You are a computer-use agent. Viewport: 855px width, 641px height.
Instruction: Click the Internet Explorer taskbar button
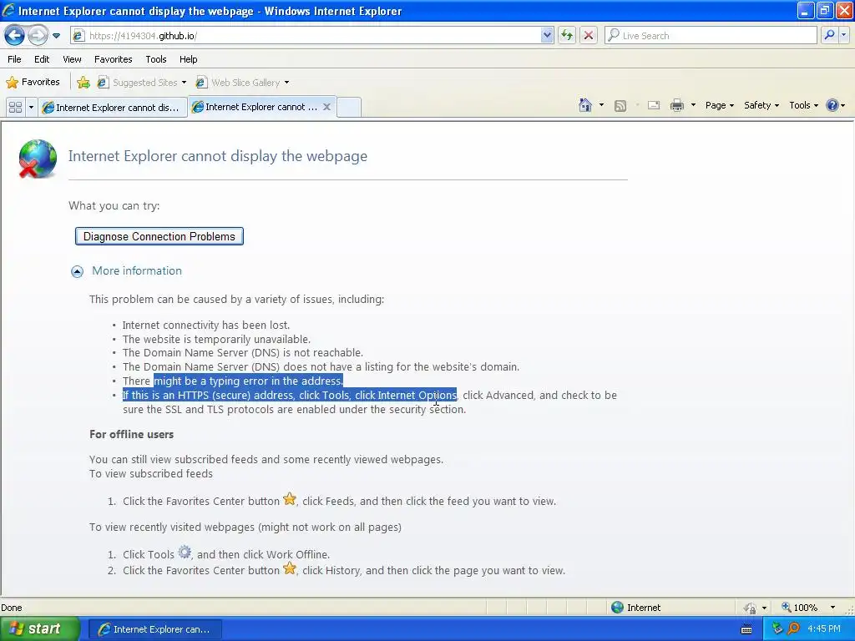tap(154, 629)
